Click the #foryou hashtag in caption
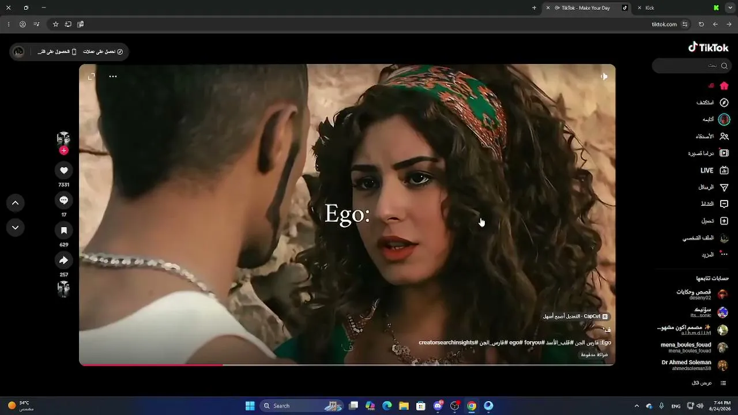 pos(534,342)
